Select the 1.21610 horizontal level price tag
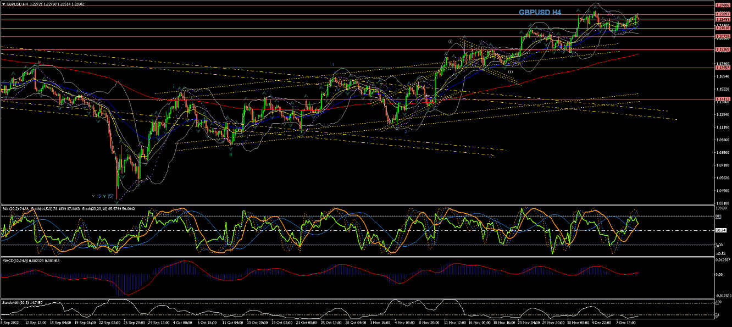 [722, 28]
